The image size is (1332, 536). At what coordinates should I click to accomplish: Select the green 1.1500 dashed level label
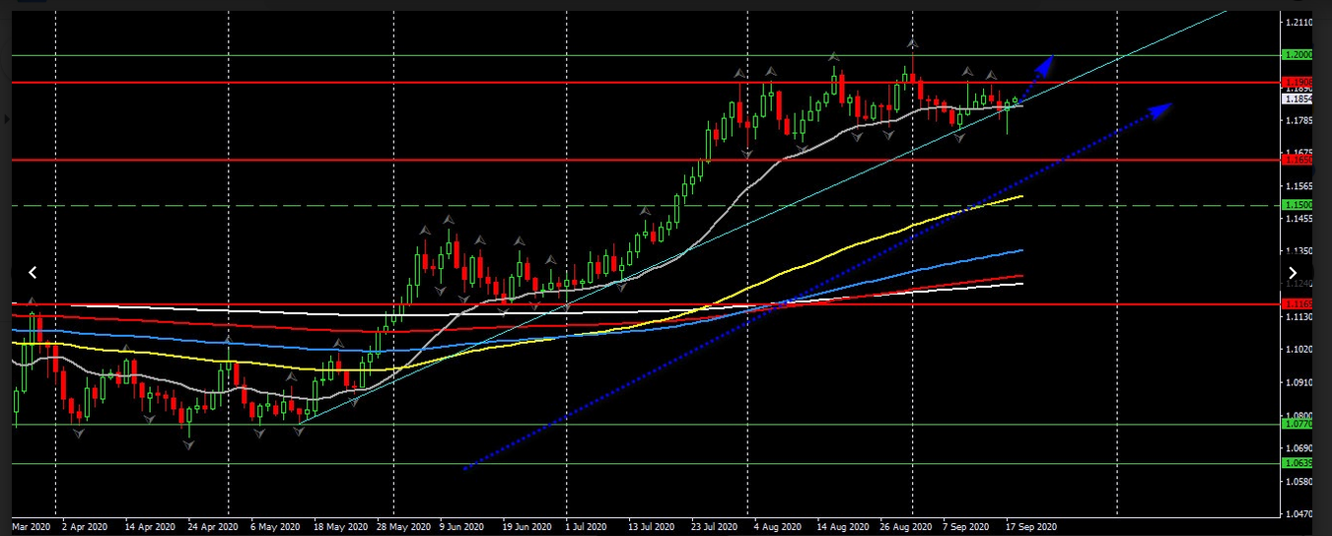tap(1297, 205)
